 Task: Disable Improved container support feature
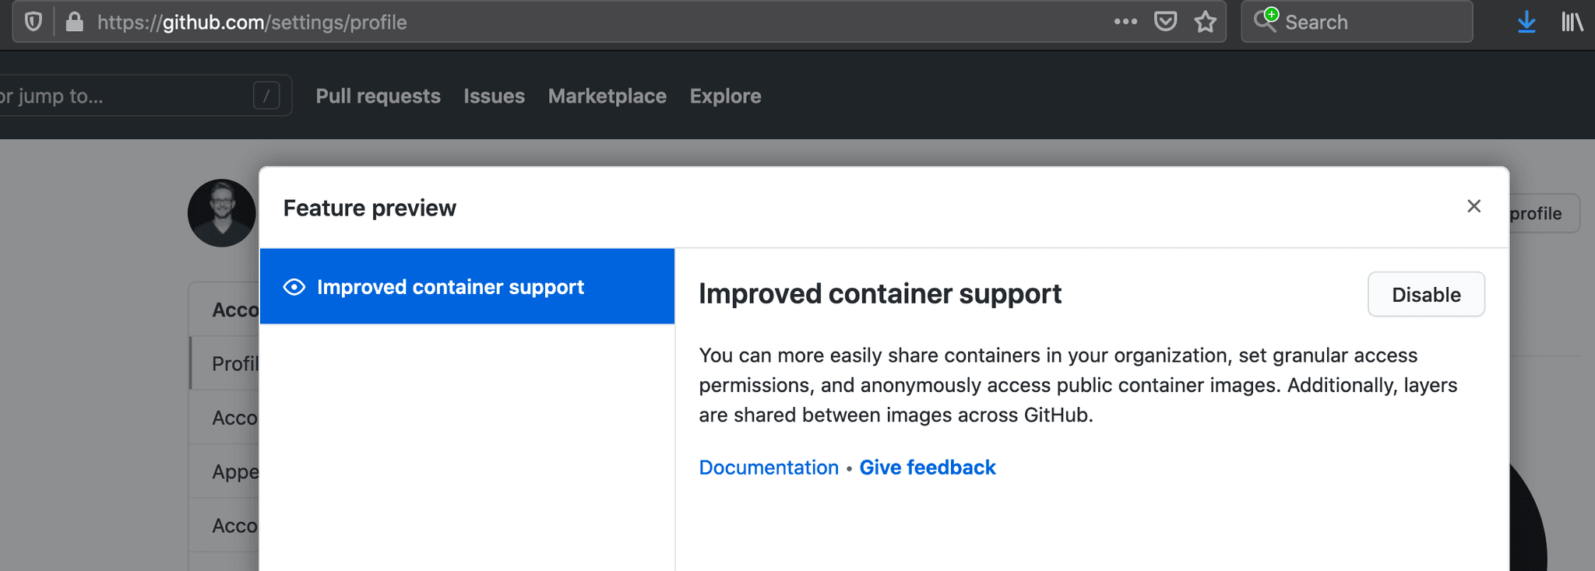point(1426,294)
